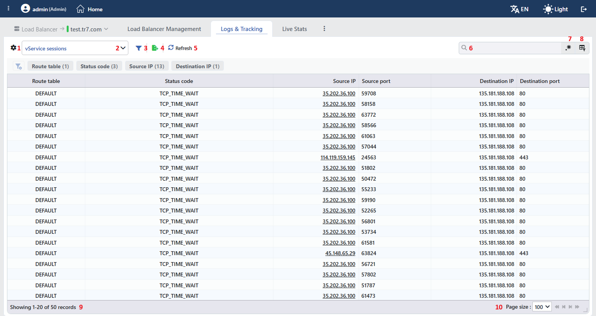
Task: Open the Live Stats tab
Action: point(295,29)
